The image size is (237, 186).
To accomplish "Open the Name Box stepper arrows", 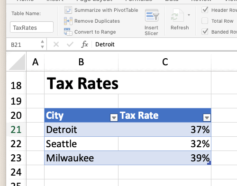I will pos(42,44).
